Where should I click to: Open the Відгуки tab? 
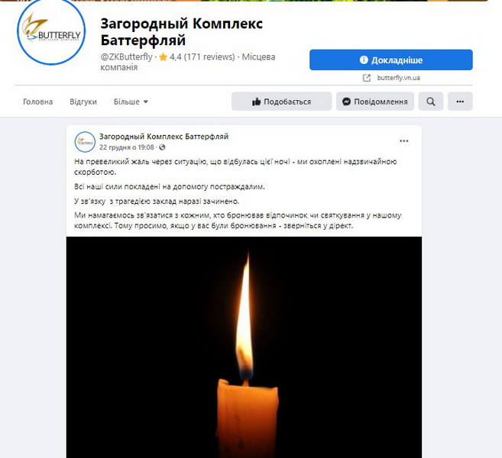83,102
